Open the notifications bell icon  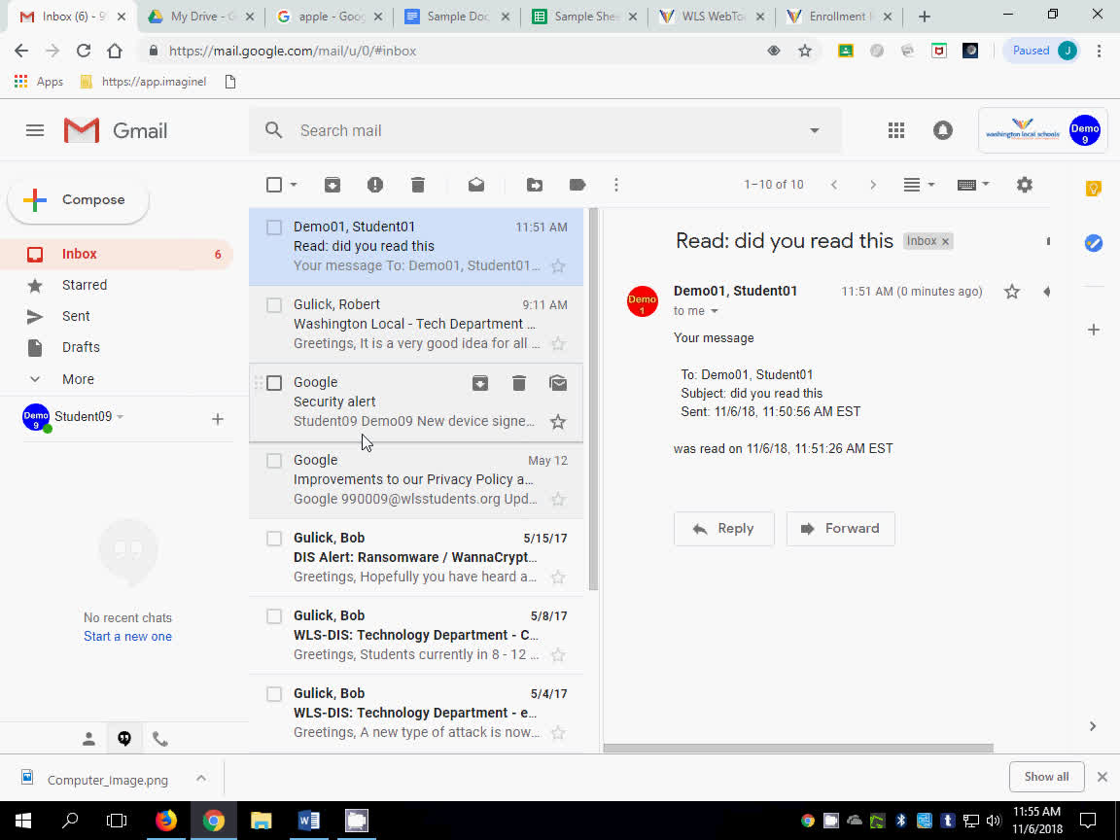943,129
